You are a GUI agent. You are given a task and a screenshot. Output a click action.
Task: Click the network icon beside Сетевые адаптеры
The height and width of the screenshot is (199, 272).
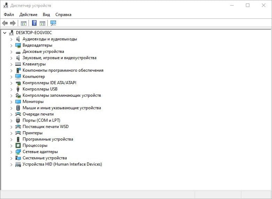coord(18,152)
